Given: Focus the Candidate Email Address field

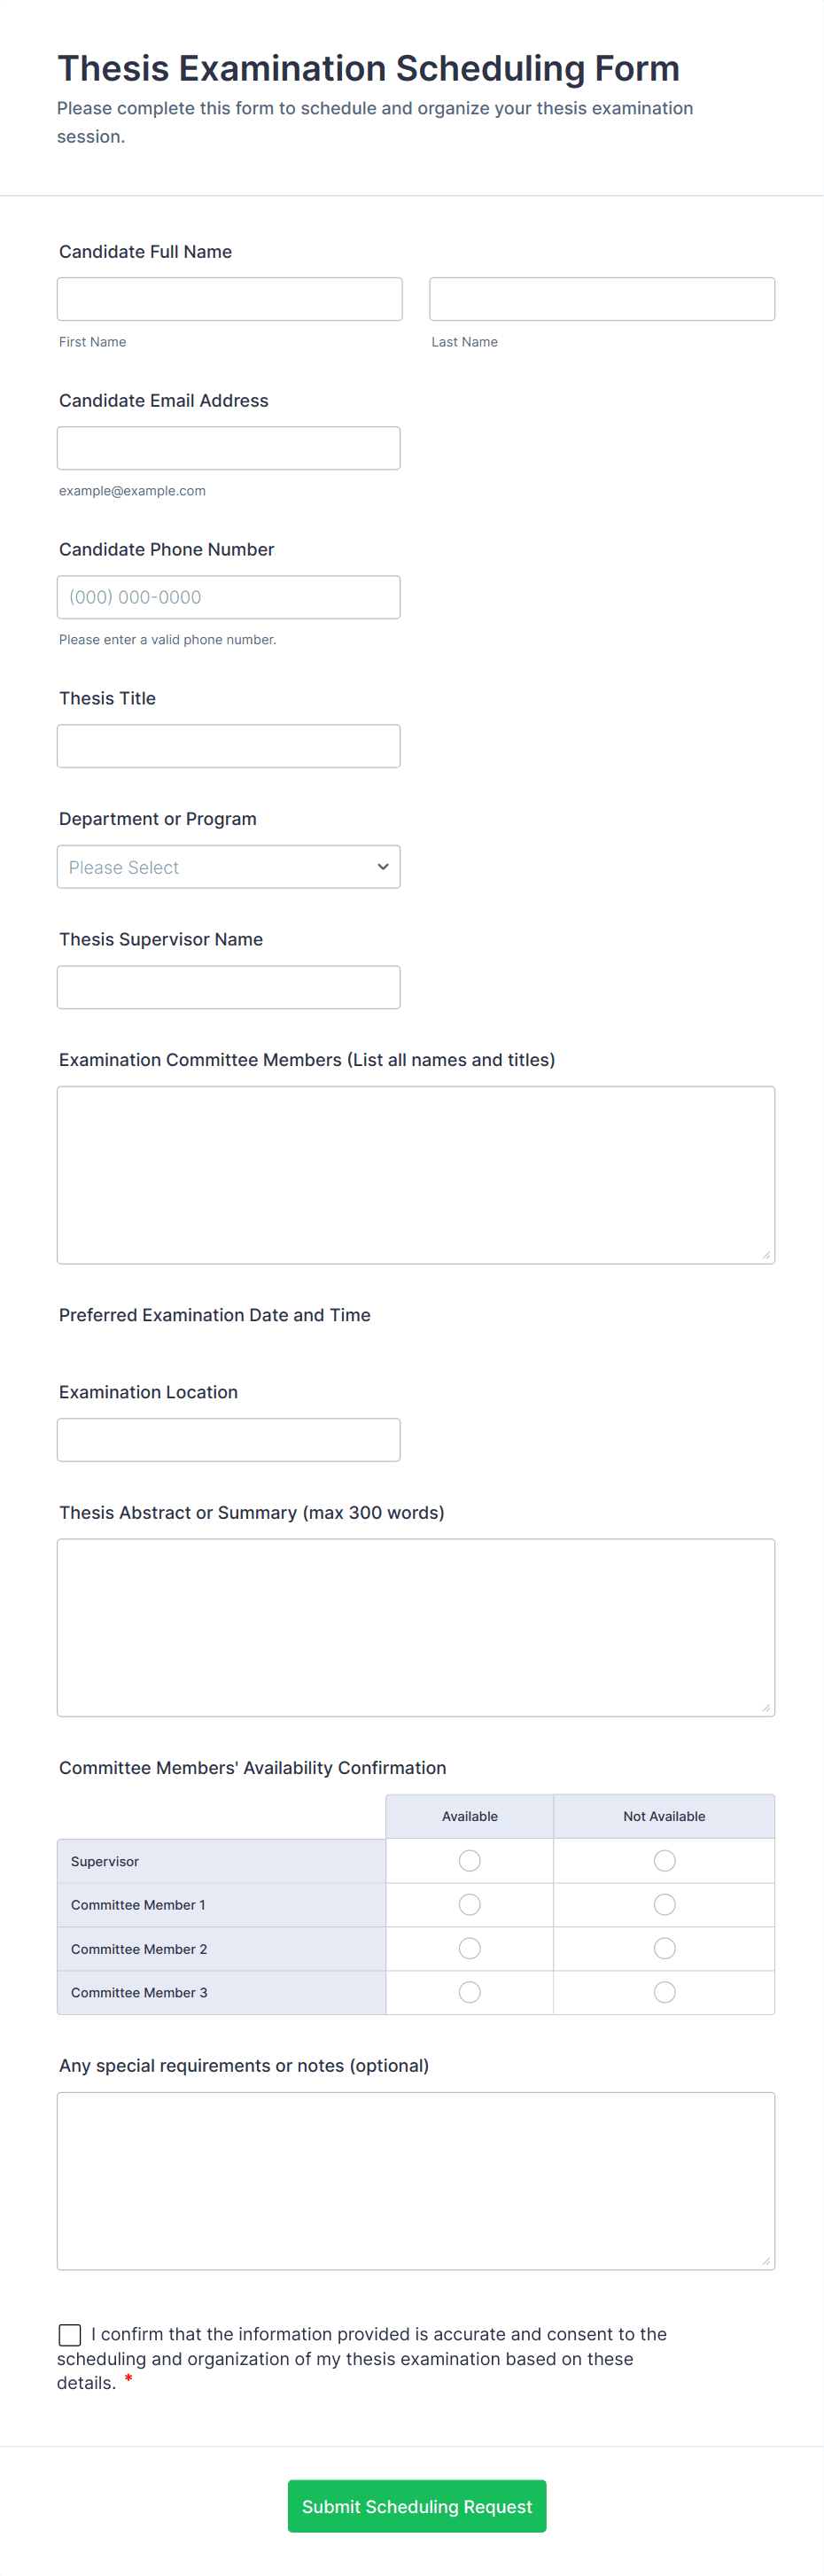Looking at the screenshot, I should coord(228,448).
